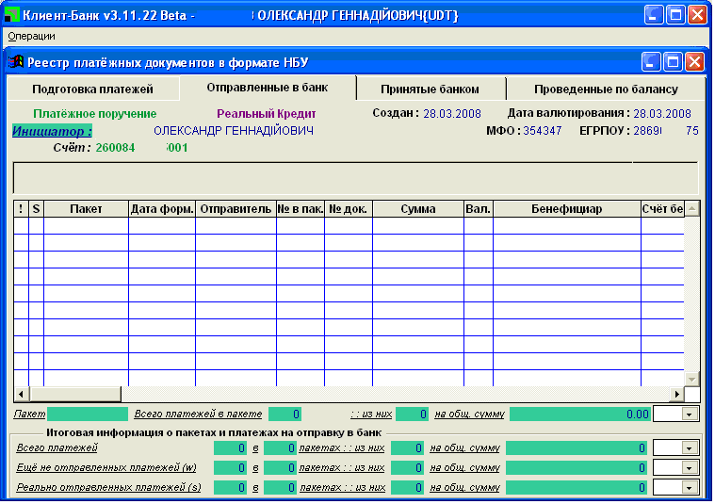The height and width of the screenshot is (504, 715).
Task: Click the Клиент-Банк application icon in title bar
Action: 12,15
